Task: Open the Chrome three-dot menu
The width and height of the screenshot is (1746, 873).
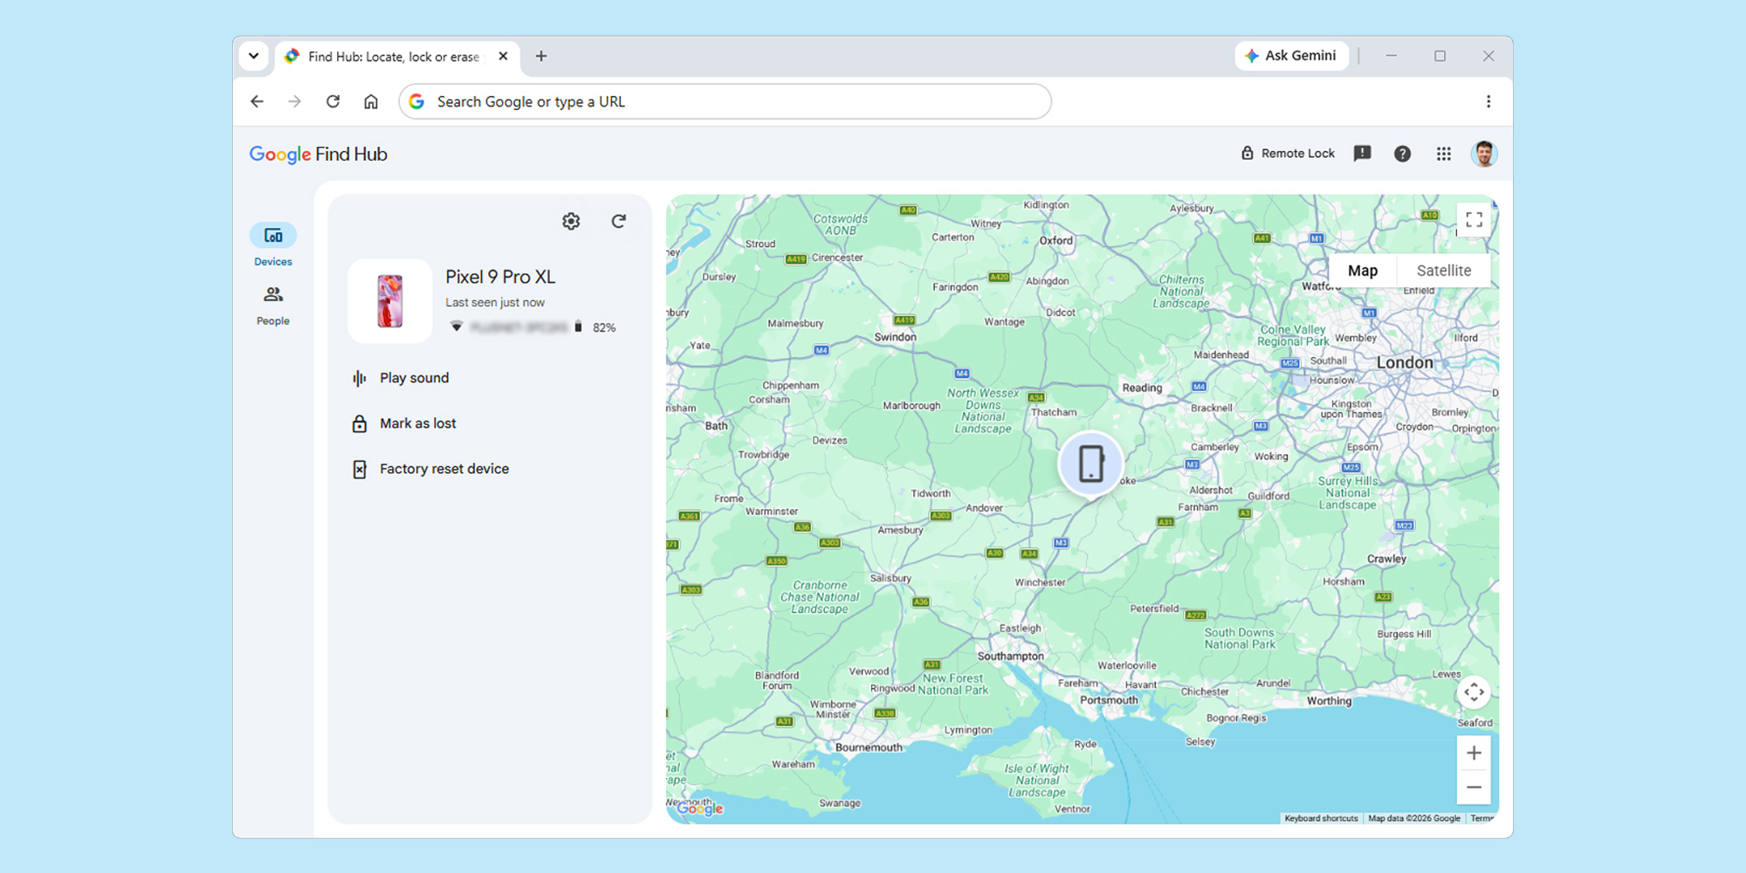Action: point(1488,101)
